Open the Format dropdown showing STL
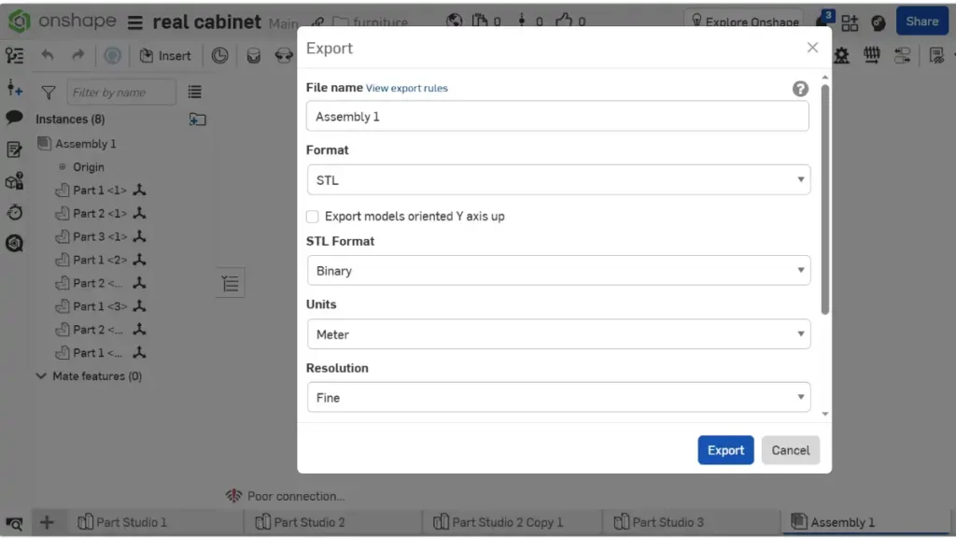 pos(558,179)
